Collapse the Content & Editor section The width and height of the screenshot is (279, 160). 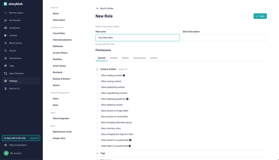click(97, 69)
